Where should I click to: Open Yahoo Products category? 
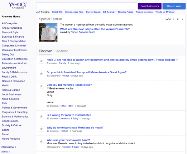click(x=11, y=139)
